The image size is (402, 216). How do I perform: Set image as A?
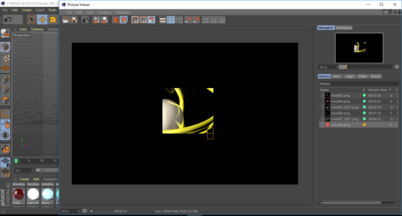[188, 20]
